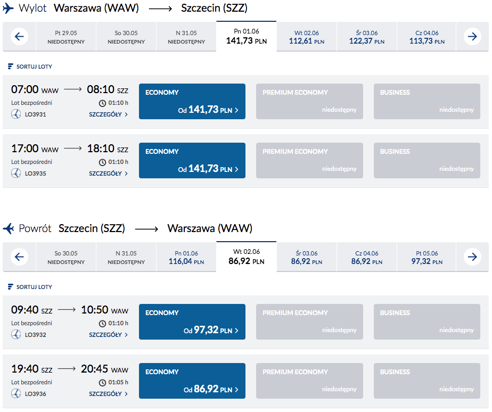This screenshot has height=412, width=492.
Task: Pick Economy fare 86,92 PLN on 19:40 flight
Action: pyautogui.click(x=192, y=381)
